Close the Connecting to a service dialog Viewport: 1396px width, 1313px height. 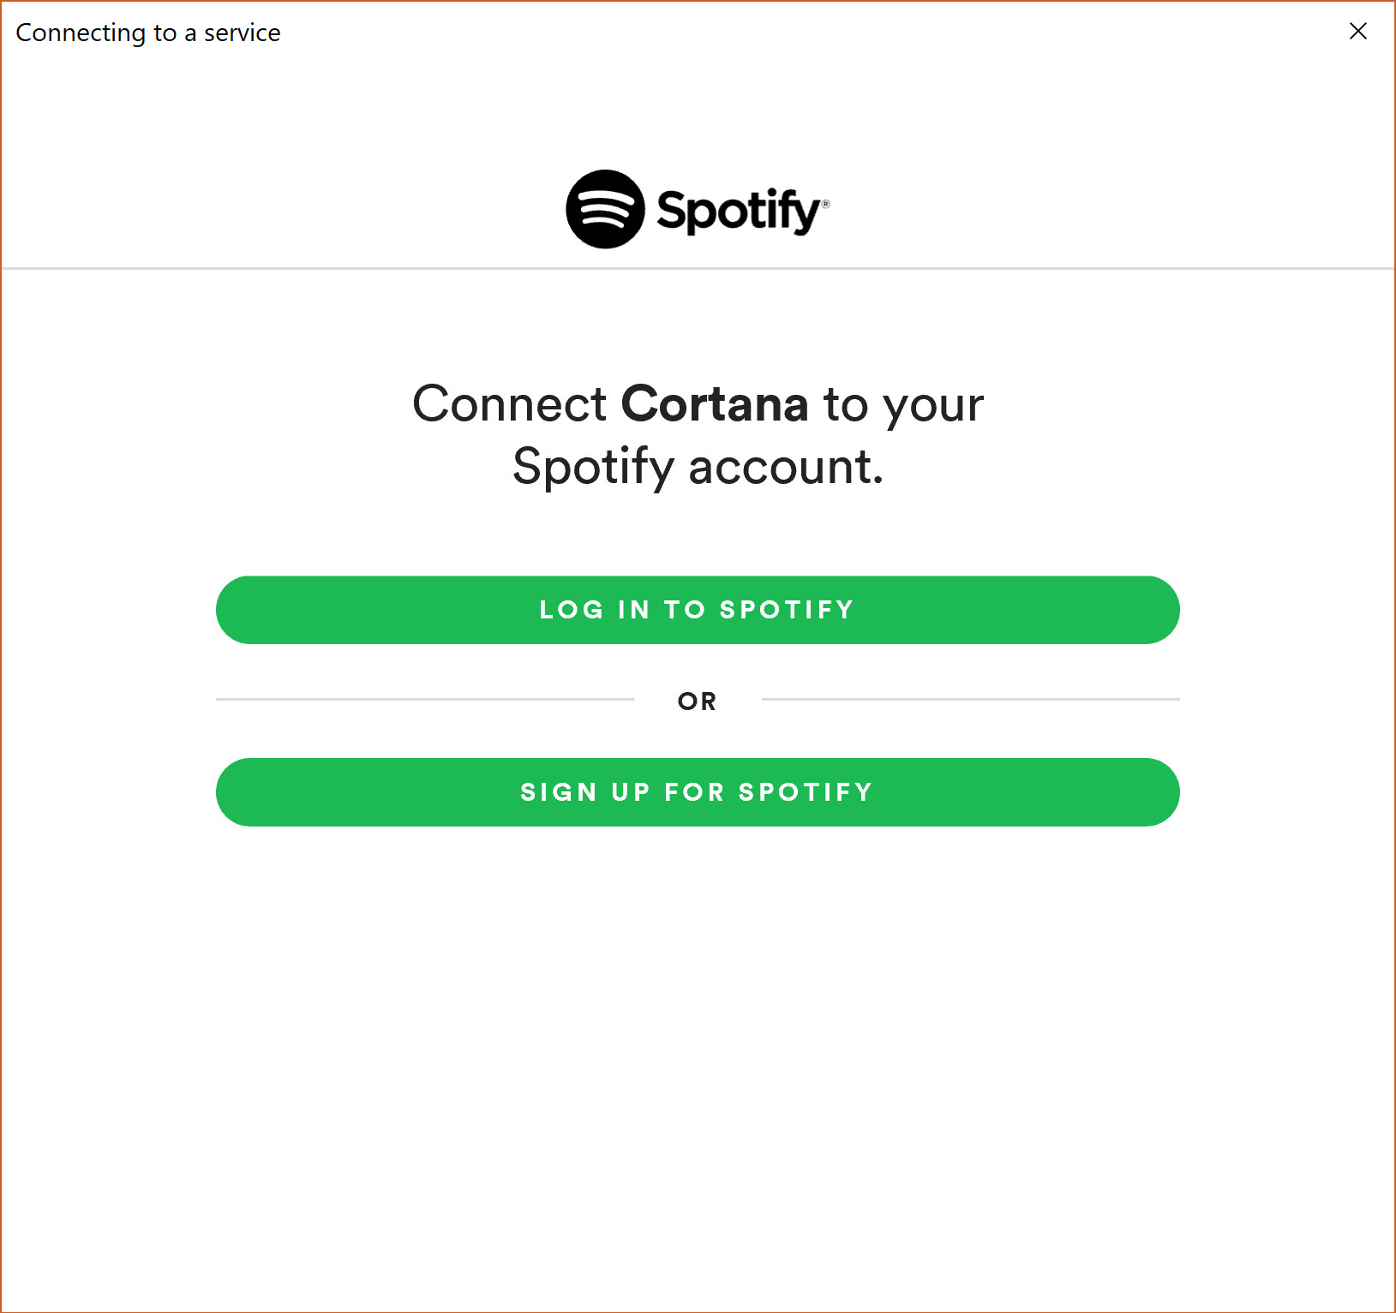[1358, 32]
